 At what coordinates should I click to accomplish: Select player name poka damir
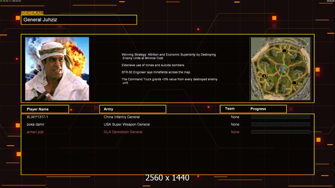36,124
